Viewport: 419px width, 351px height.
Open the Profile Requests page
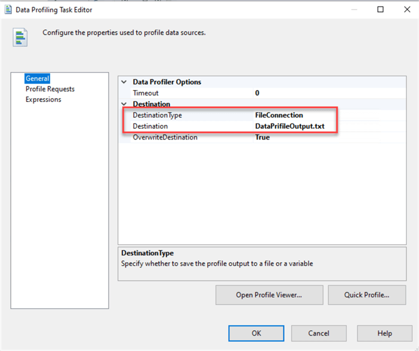pos(50,89)
